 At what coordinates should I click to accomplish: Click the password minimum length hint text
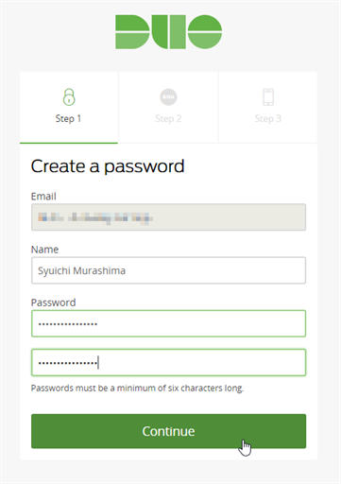[x=137, y=389]
